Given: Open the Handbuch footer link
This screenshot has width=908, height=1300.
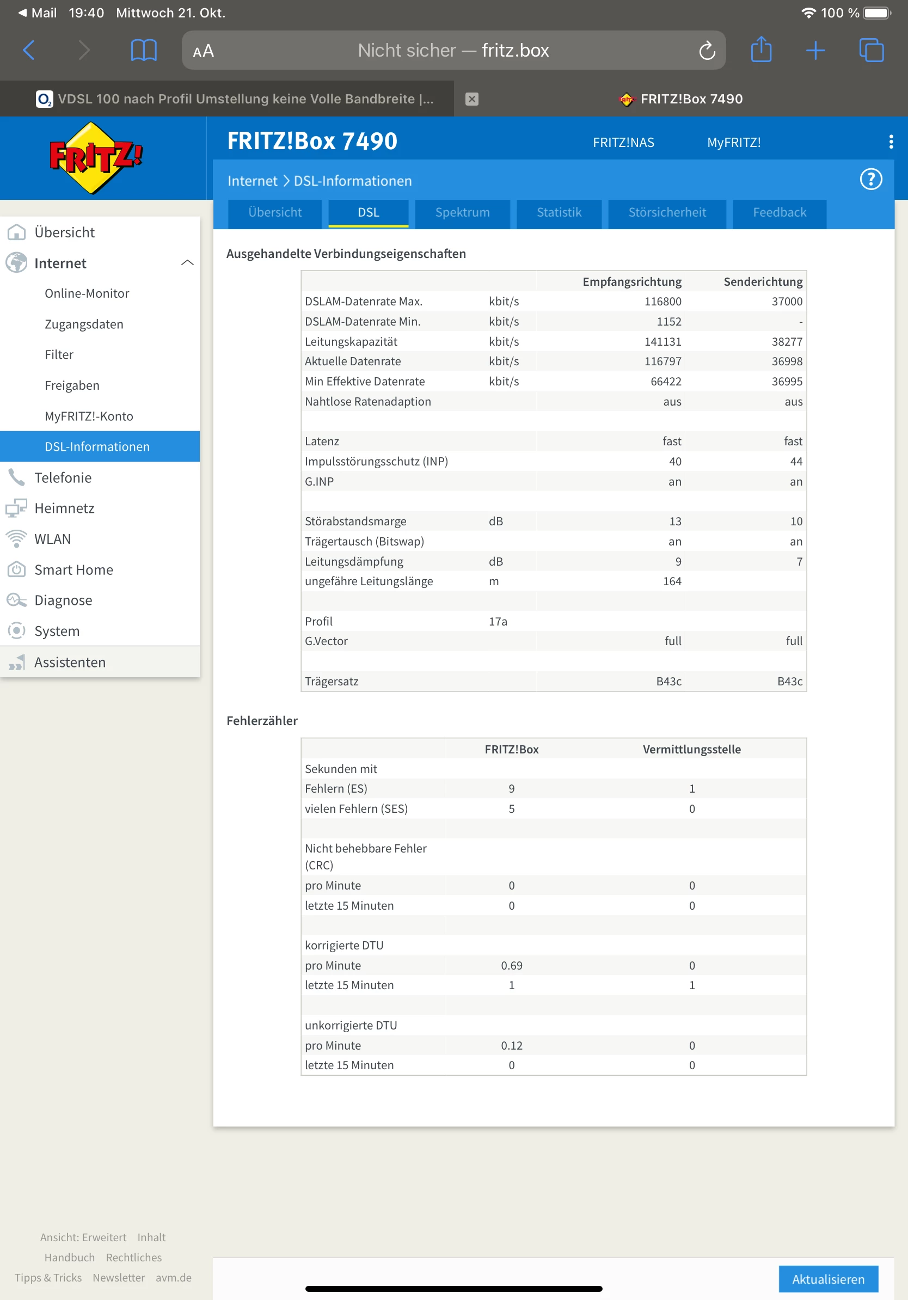Looking at the screenshot, I should pos(70,1258).
